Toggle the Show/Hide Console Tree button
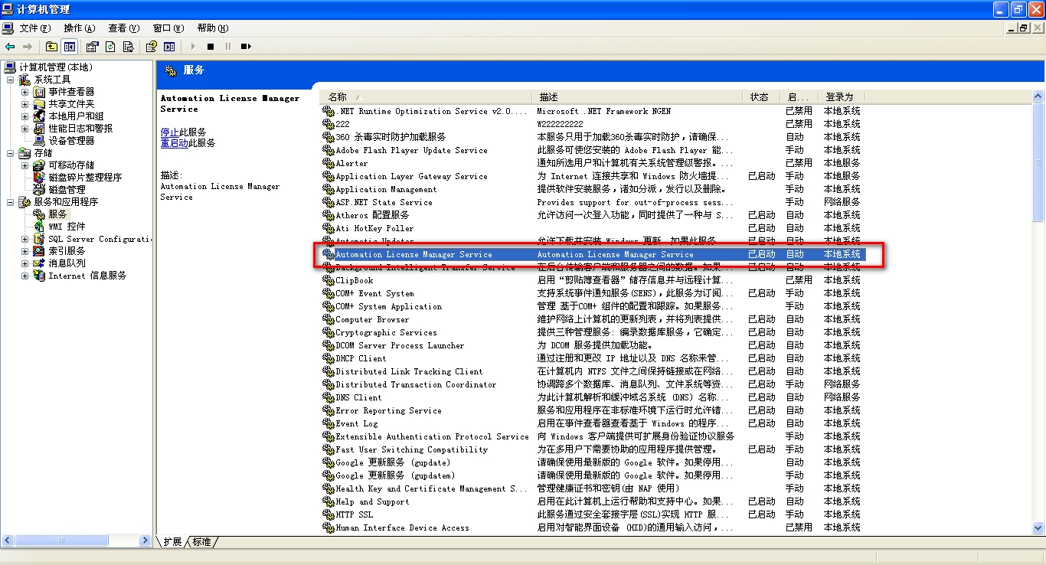 (x=70, y=47)
